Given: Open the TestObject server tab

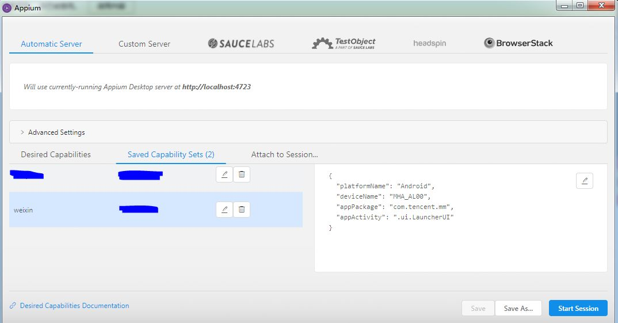Looking at the screenshot, I should pos(344,43).
